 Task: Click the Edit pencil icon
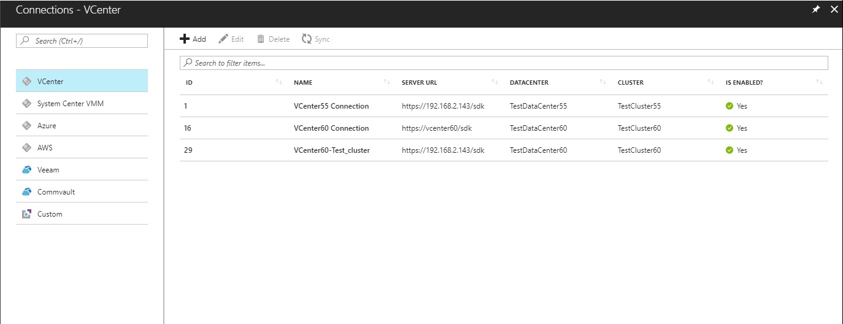click(x=223, y=39)
